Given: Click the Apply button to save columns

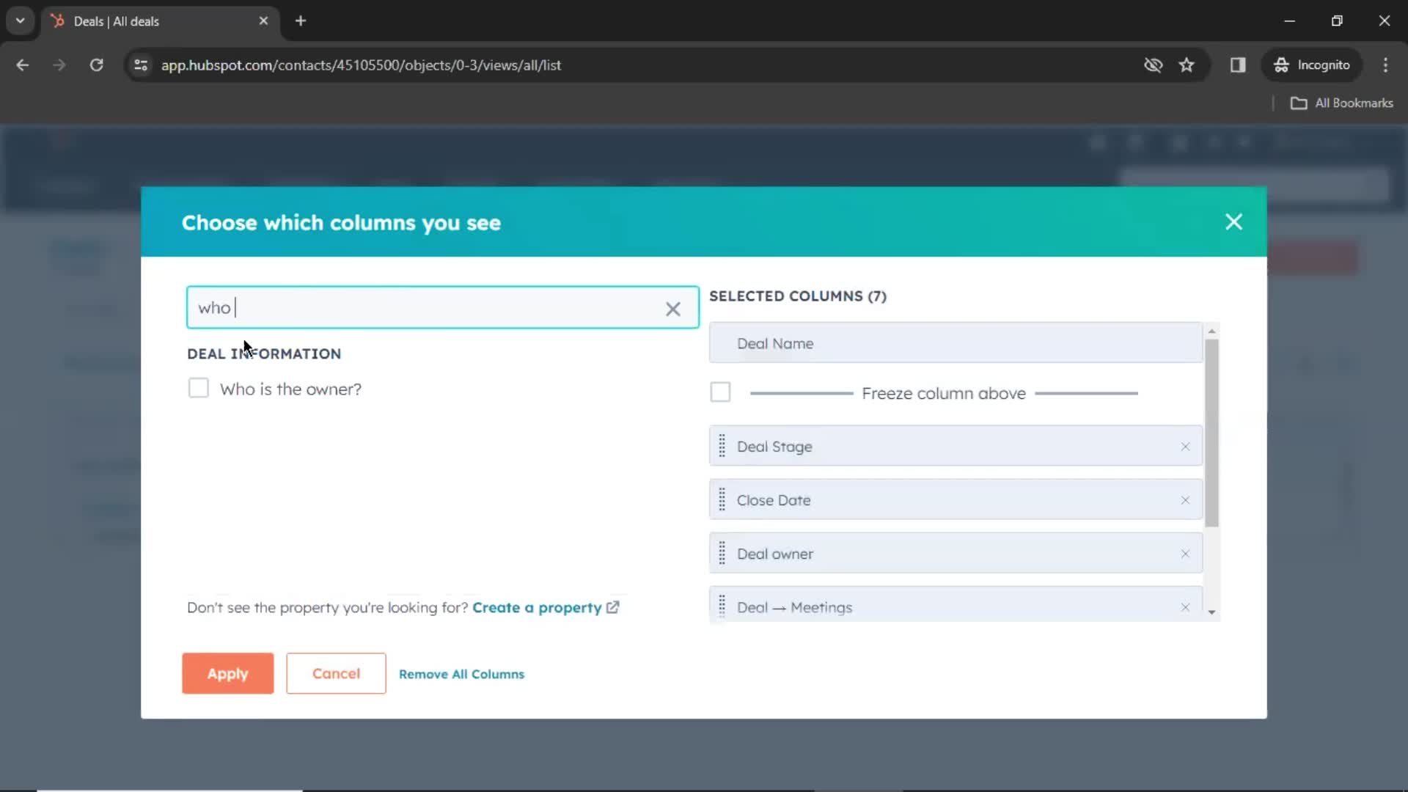Looking at the screenshot, I should [x=227, y=674].
